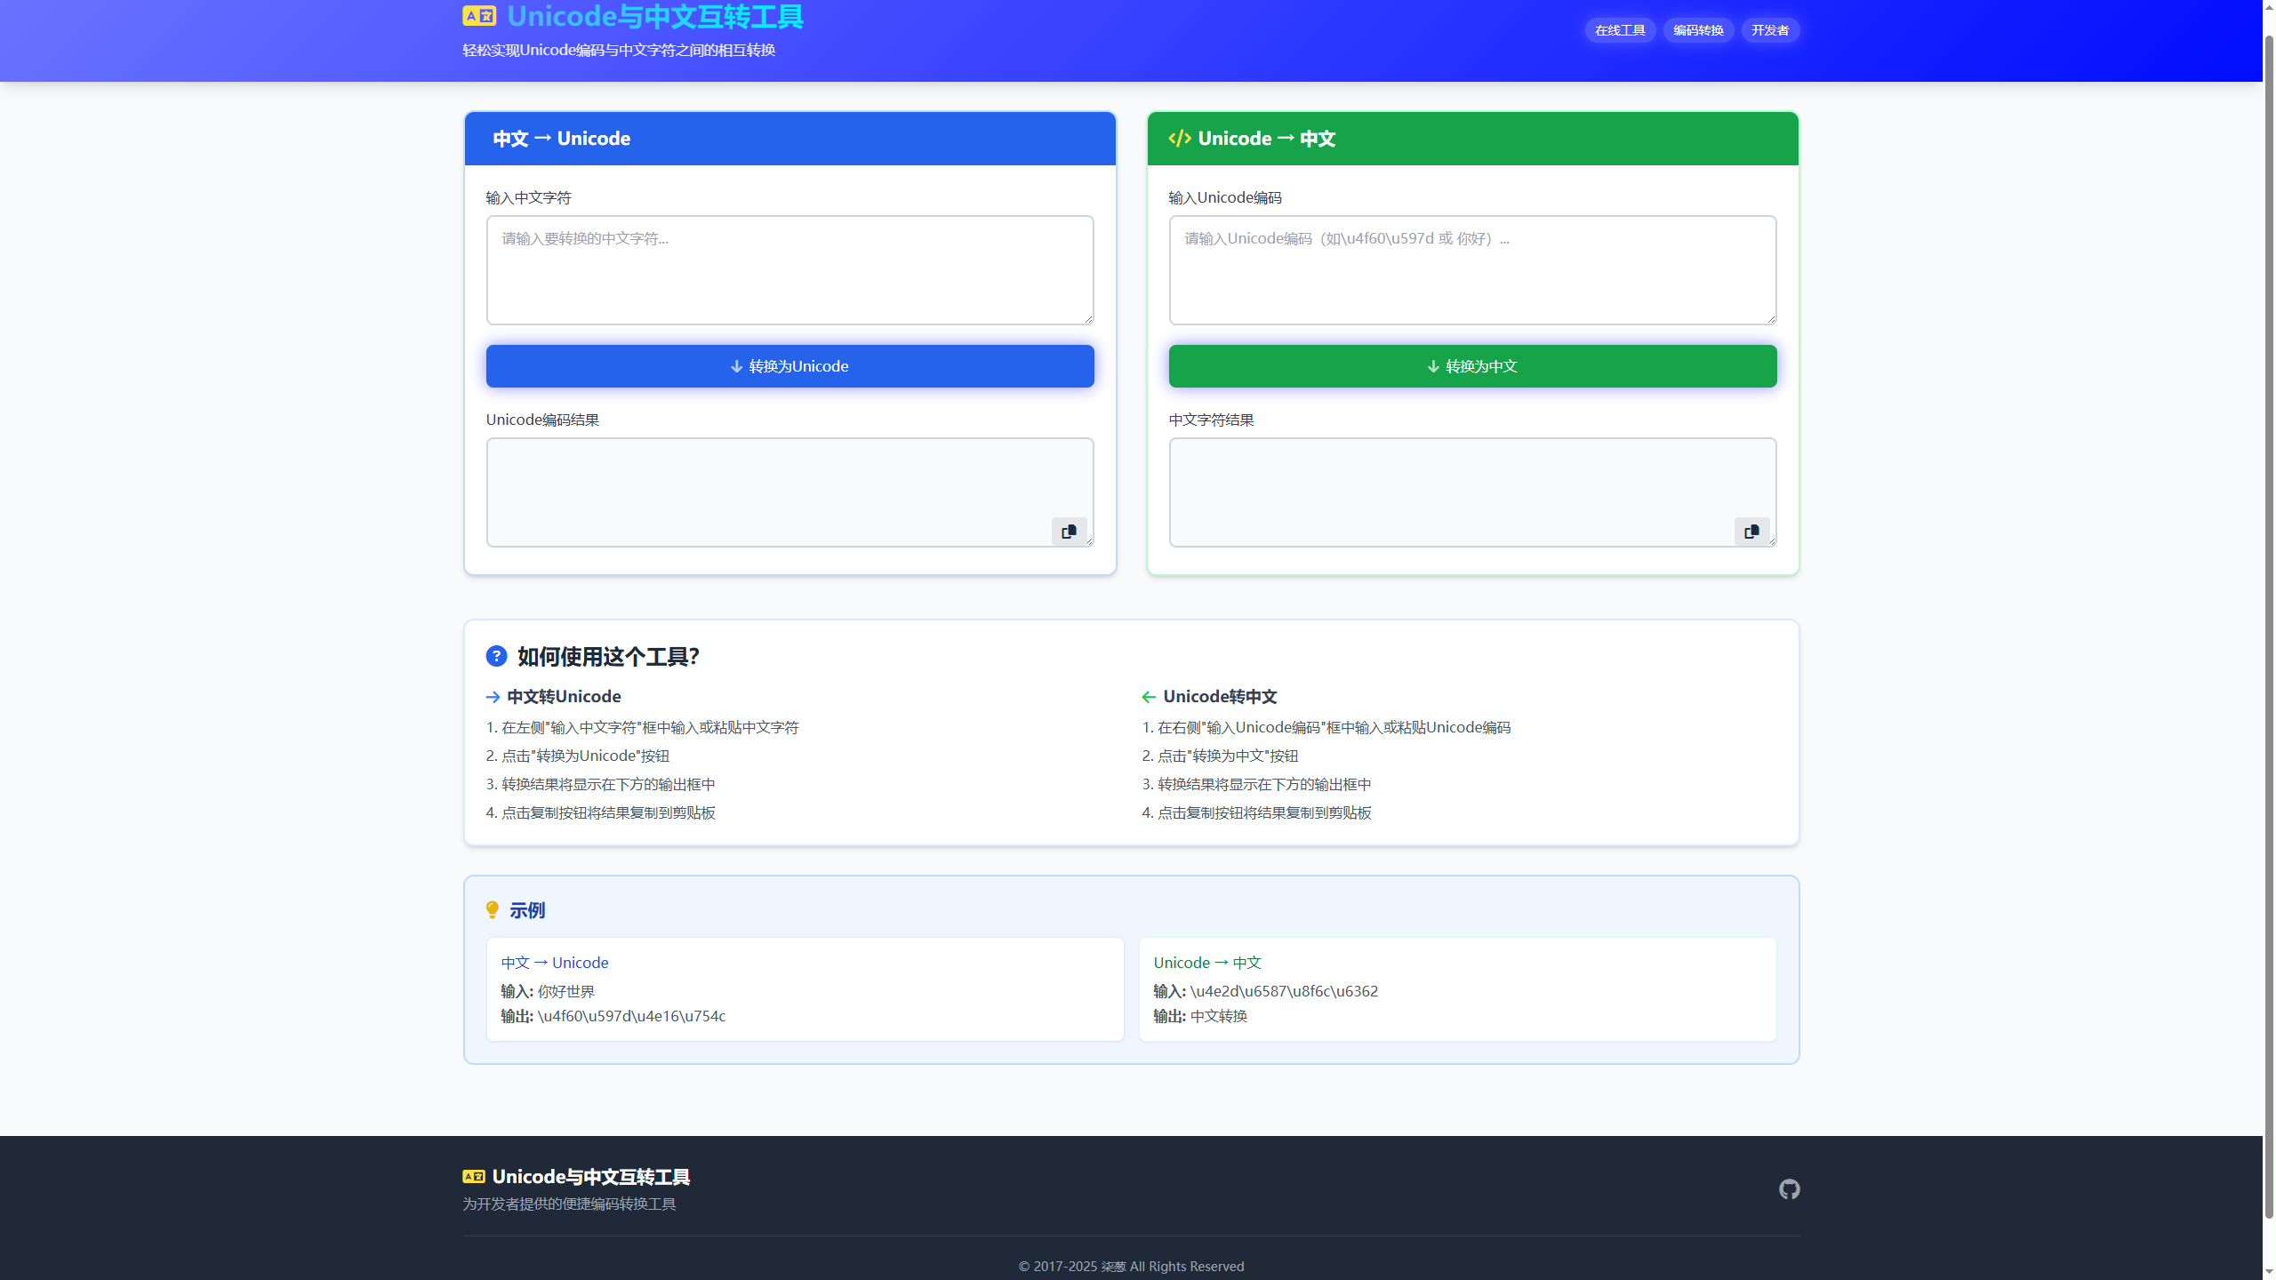Image resolution: width=2276 pixels, height=1280 pixels.
Task: Copy the Unicode encoding result
Action: pos(1069,532)
